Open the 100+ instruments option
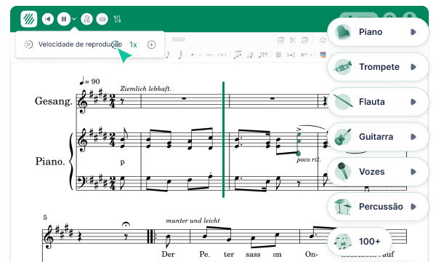436x262 pixels. (x=360, y=242)
